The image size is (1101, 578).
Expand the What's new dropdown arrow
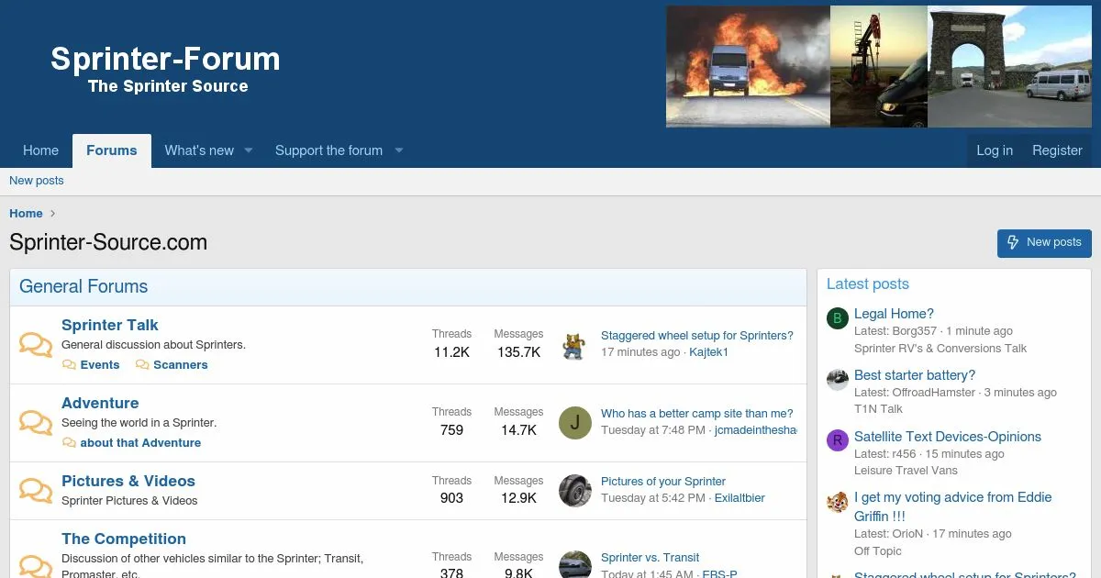point(248,150)
